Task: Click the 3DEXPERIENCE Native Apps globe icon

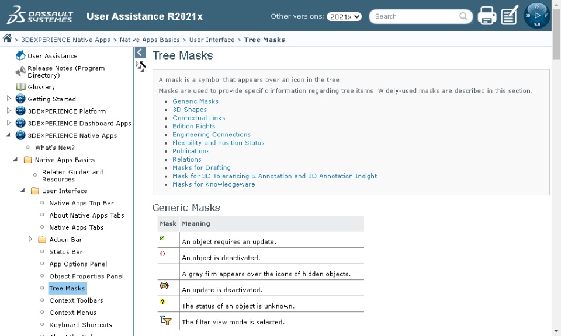Action: [x=20, y=135]
